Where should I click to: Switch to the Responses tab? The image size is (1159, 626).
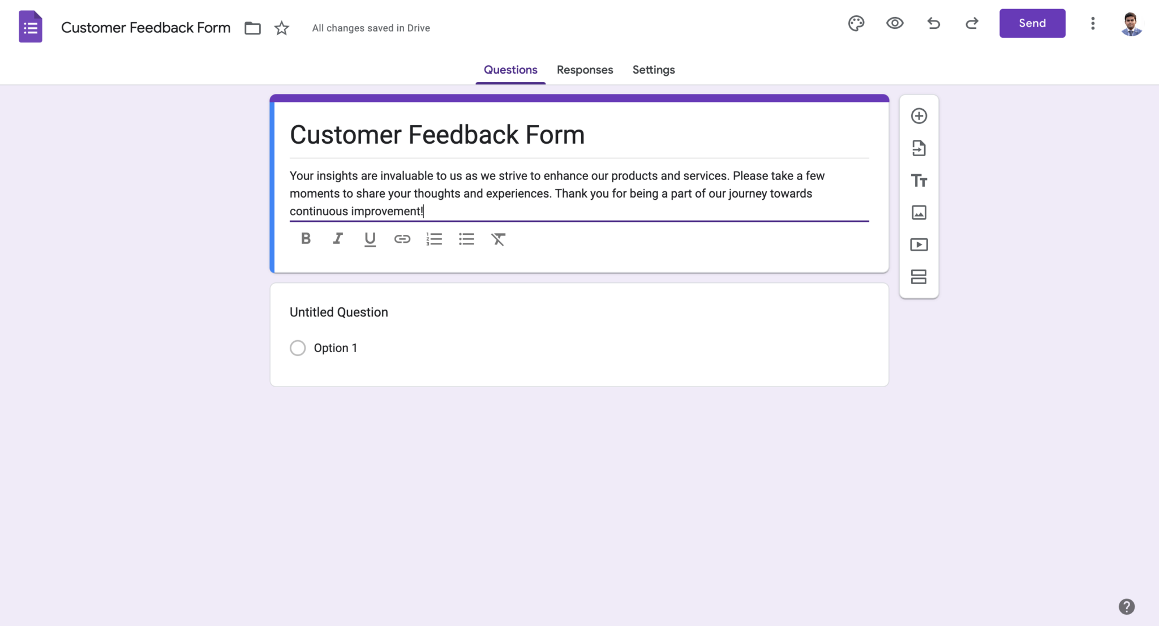(585, 70)
